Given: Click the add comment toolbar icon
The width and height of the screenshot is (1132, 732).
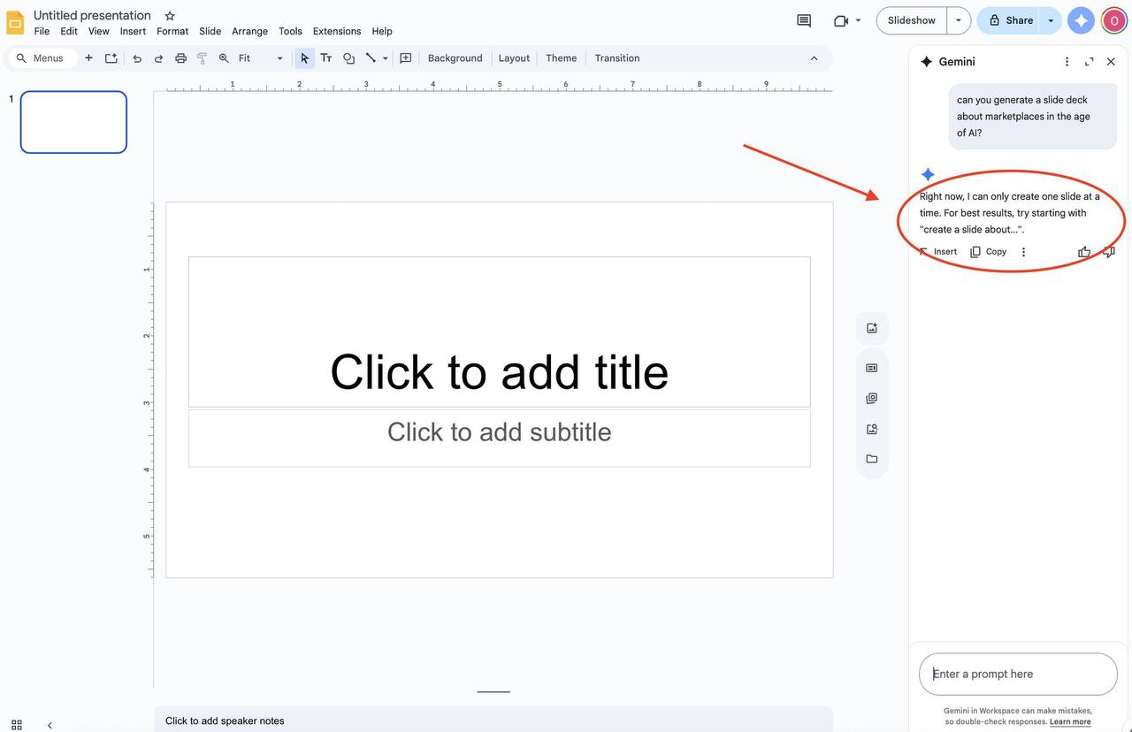Looking at the screenshot, I should click(x=406, y=58).
